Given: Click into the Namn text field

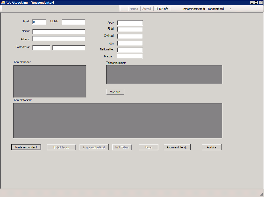Looking at the screenshot, I should (x=59, y=32).
